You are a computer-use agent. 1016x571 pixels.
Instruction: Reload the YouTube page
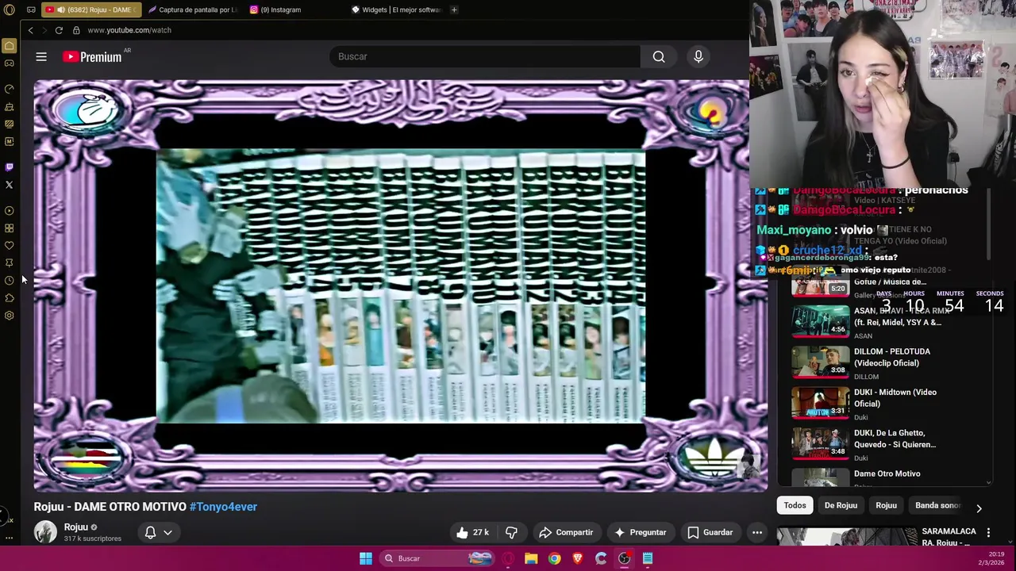[59, 30]
